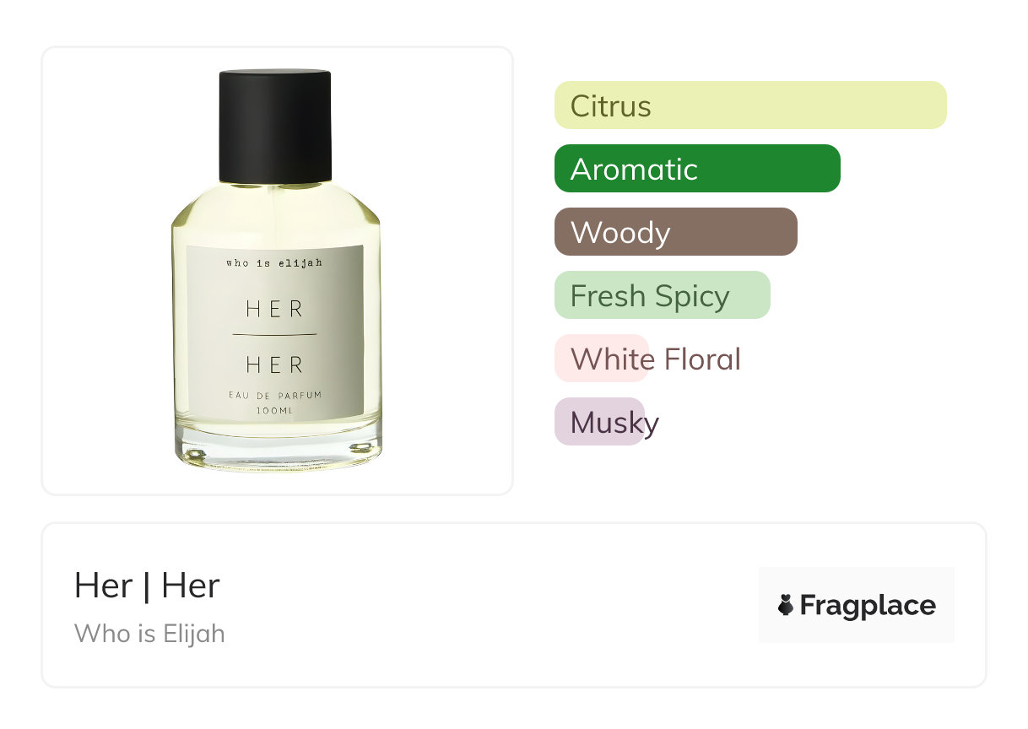This screenshot has width=1028, height=729.
Task: Click the Her | Her perfume title
Action: point(147,586)
